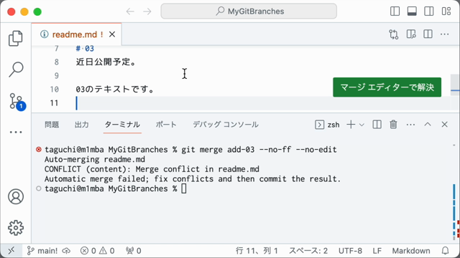Open the Explorer view in activity bar
This screenshot has height=258, width=460.
click(16, 38)
